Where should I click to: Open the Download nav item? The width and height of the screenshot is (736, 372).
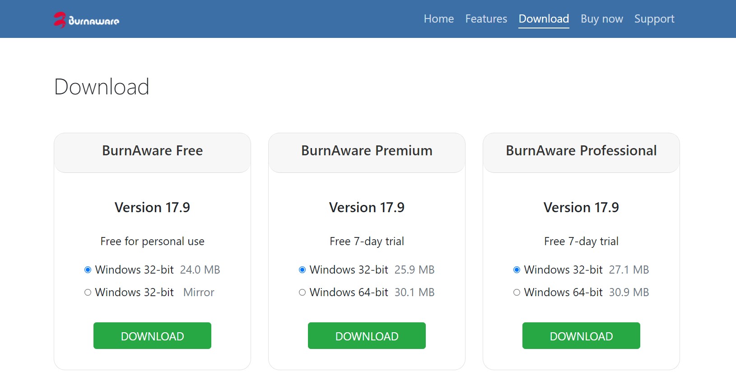(x=544, y=19)
